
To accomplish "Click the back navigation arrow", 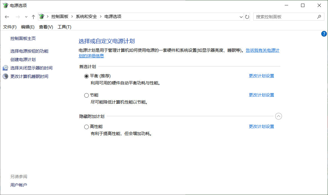I will (7, 17).
